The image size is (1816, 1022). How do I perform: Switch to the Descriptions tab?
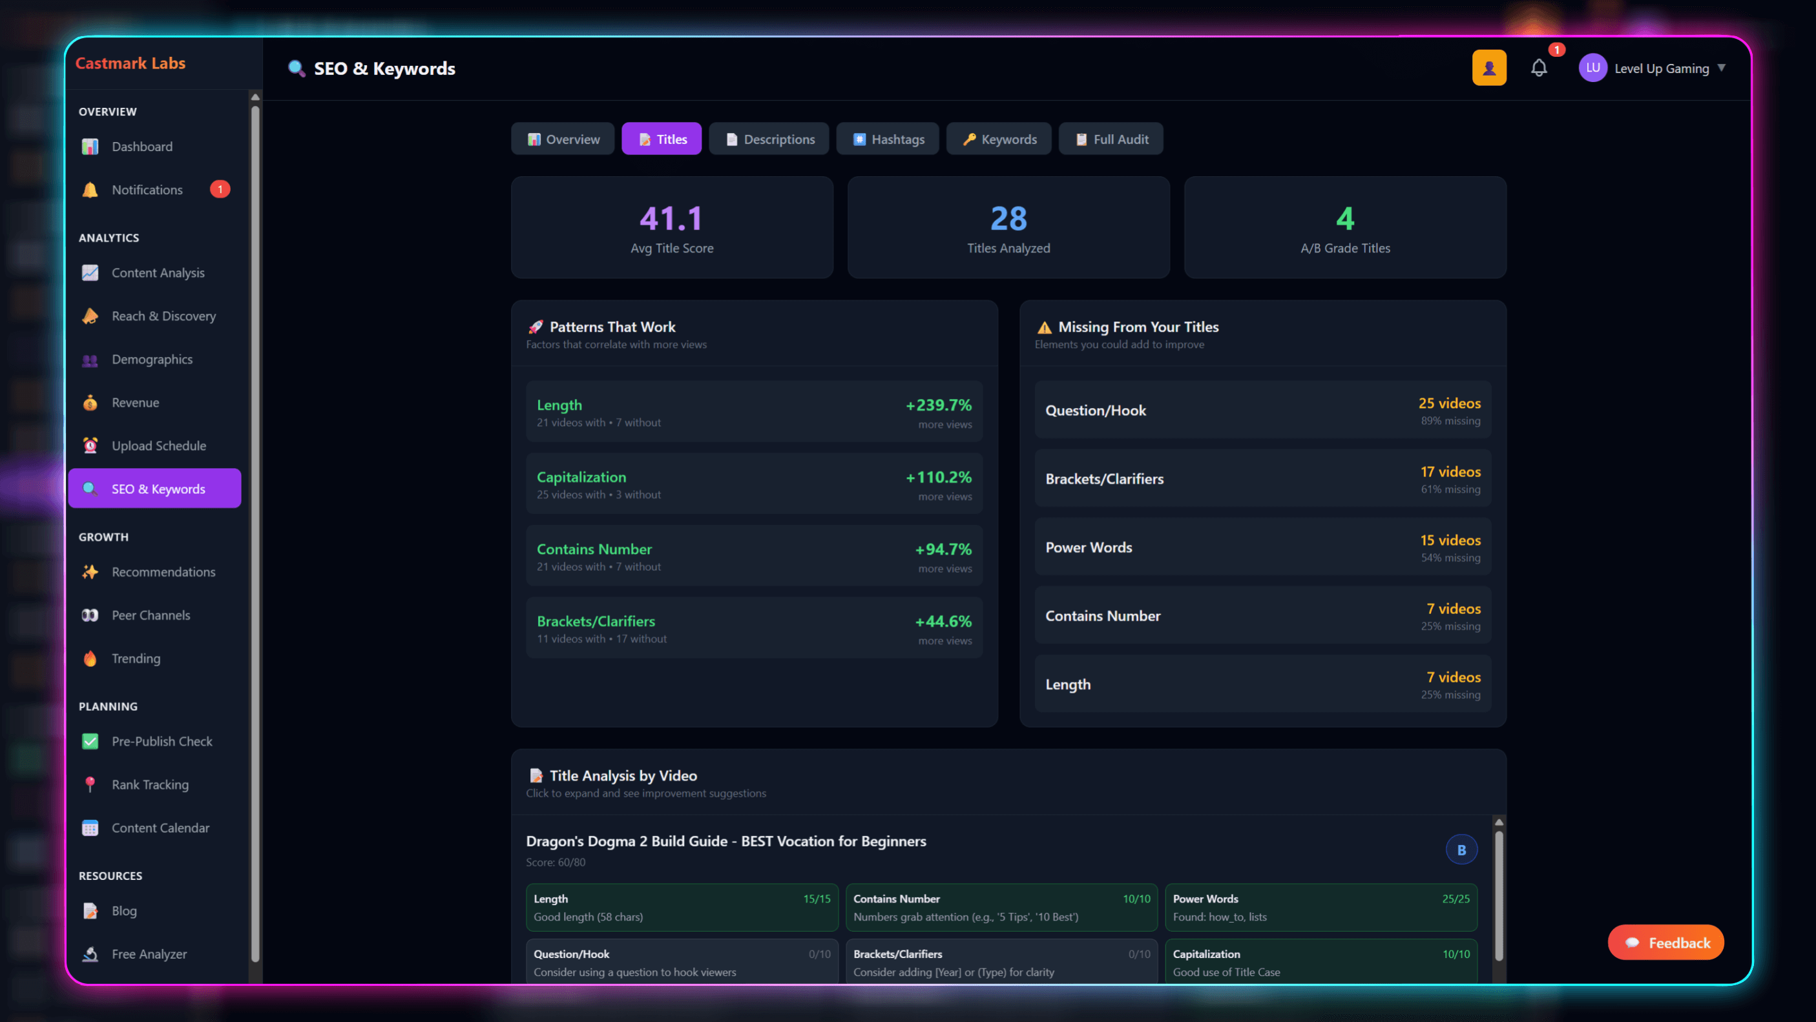pyautogui.click(x=769, y=139)
